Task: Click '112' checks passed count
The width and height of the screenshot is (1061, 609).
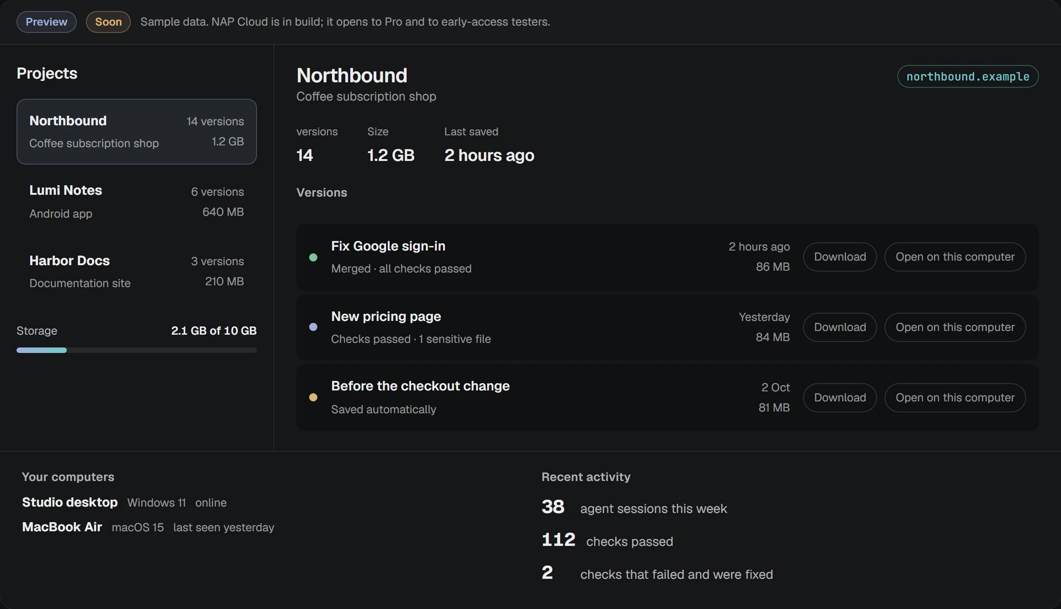Action: point(558,540)
